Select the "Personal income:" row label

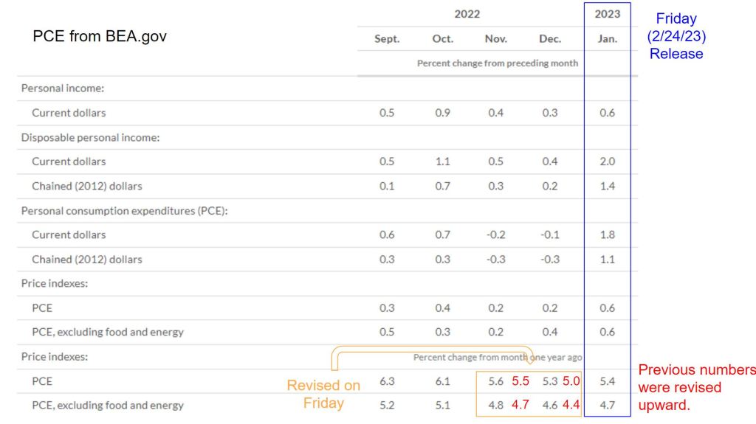tap(63, 88)
